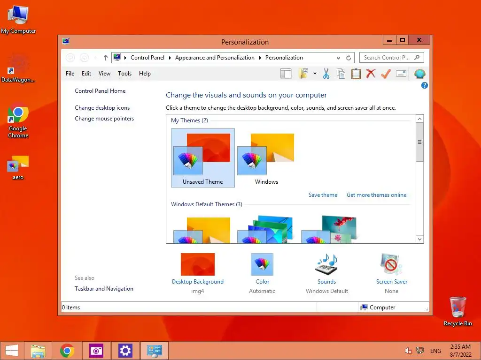
Task: Click the Personalization breadcrumb segment
Action: tap(284, 58)
